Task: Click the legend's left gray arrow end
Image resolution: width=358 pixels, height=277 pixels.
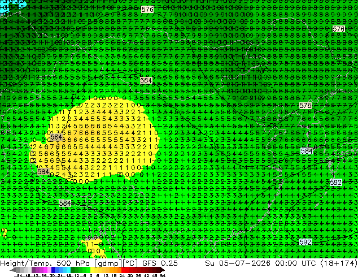Action: 13,270
